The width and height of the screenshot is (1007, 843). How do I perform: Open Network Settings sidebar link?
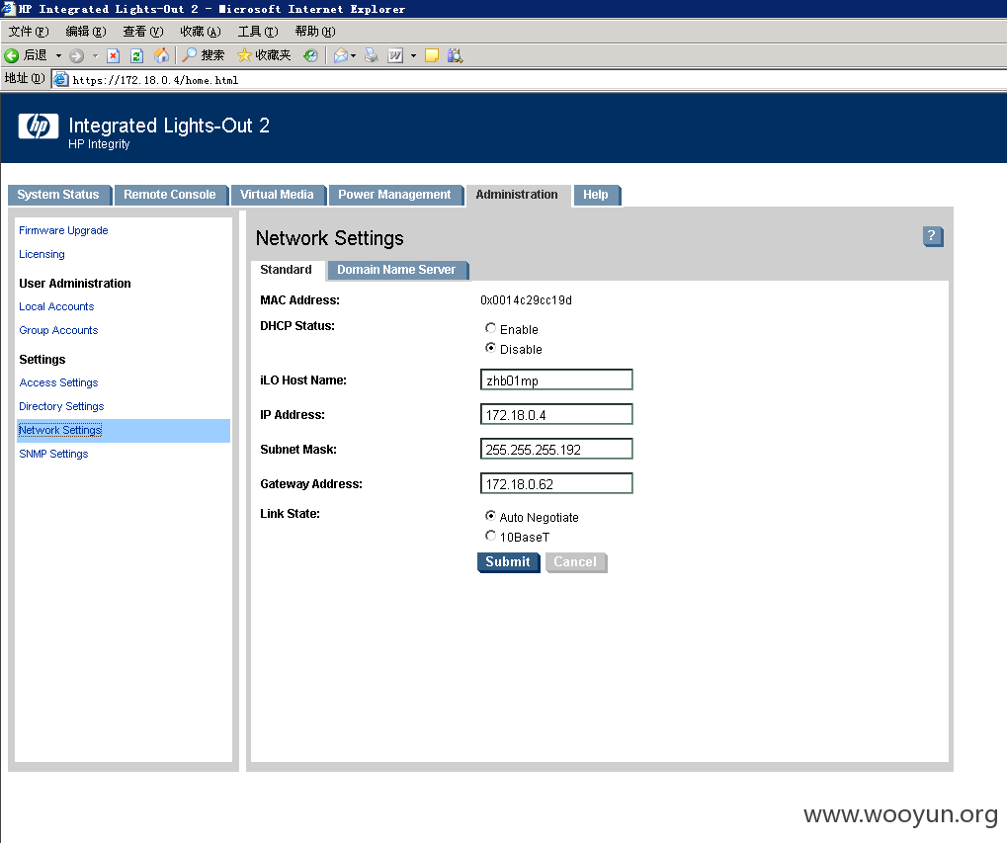(60, 430)
